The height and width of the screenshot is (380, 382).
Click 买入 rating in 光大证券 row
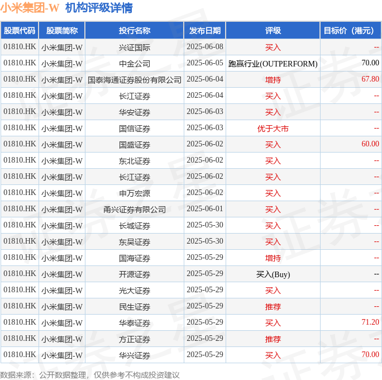273,291
